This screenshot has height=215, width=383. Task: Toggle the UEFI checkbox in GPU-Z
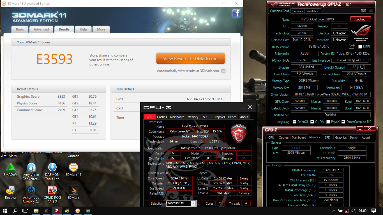[360, 47]
